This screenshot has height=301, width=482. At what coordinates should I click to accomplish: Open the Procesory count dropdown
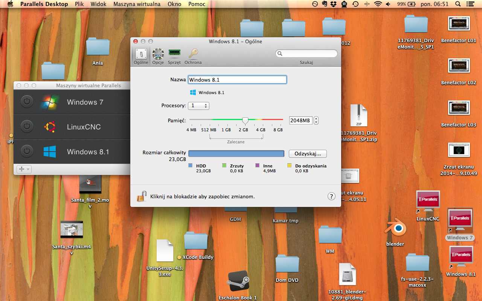coord(198,106)
